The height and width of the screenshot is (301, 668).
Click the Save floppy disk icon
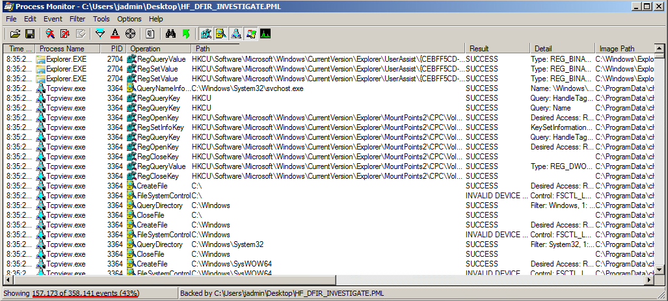29,34
